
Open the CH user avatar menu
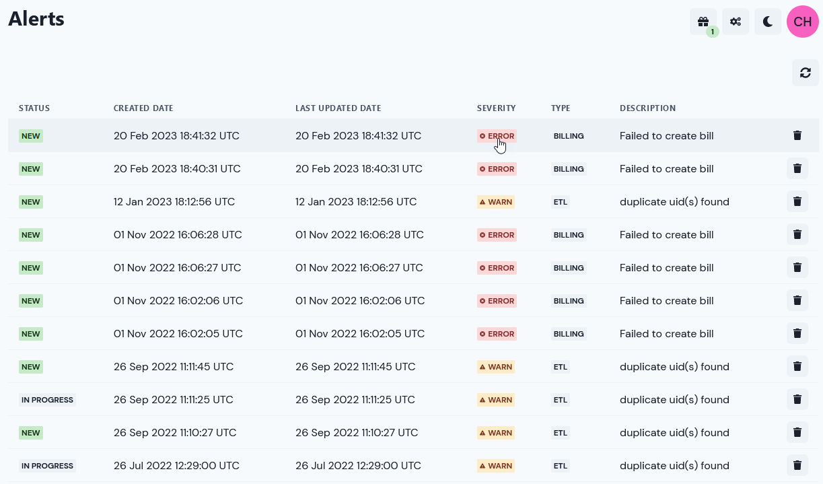pyautogui.click(x=803, y=22)
